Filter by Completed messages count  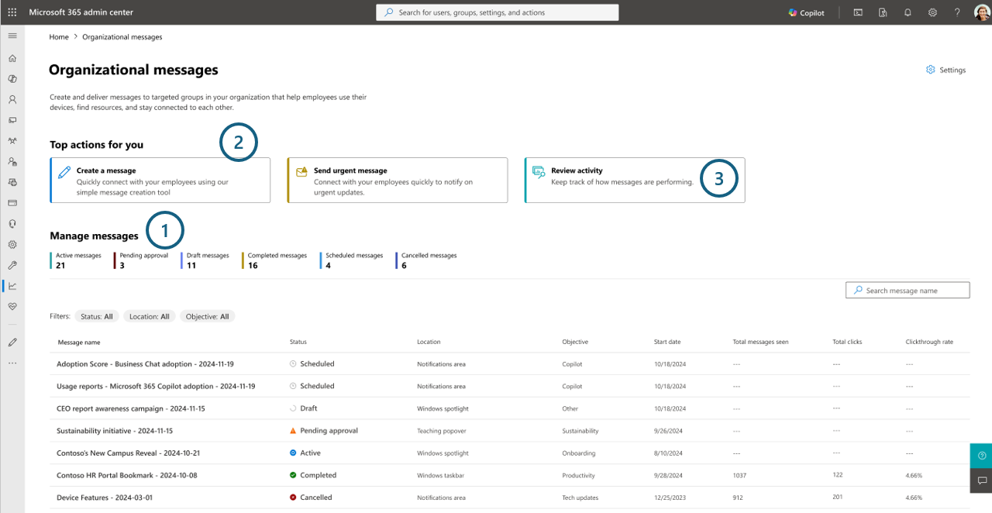275,260
